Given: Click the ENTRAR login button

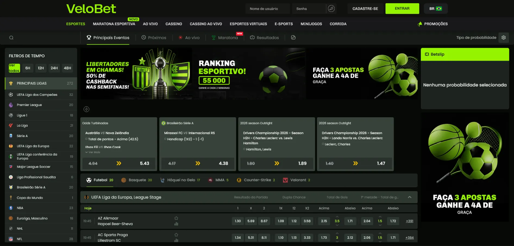Looking at the screenshot, I should pyautogui.click(x=402, y=9).
